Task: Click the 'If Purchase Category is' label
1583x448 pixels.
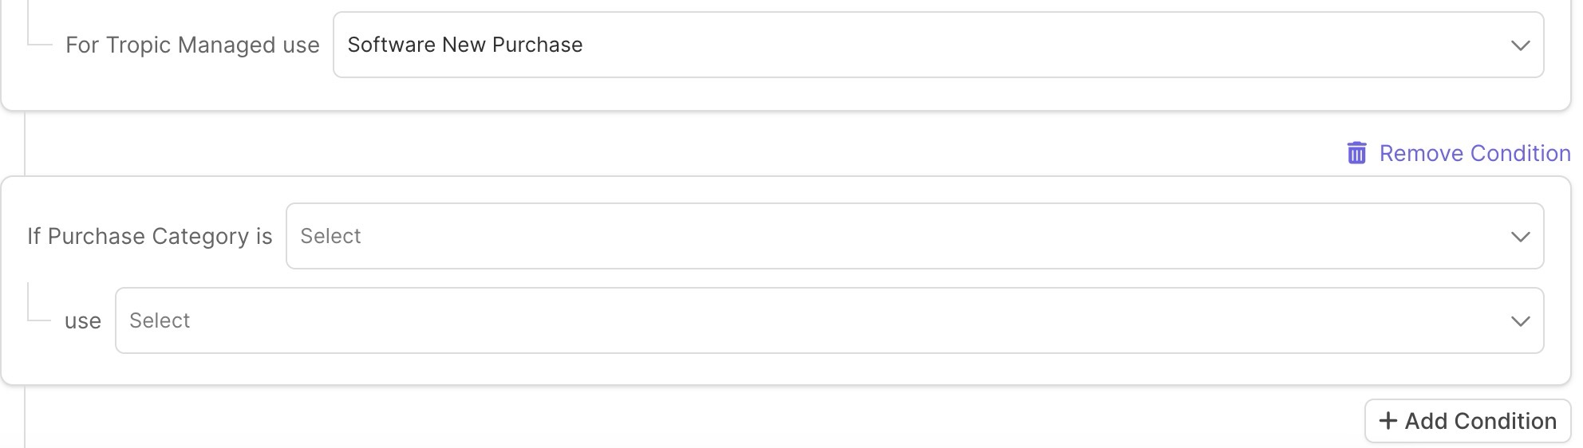Action: [150, 236]
